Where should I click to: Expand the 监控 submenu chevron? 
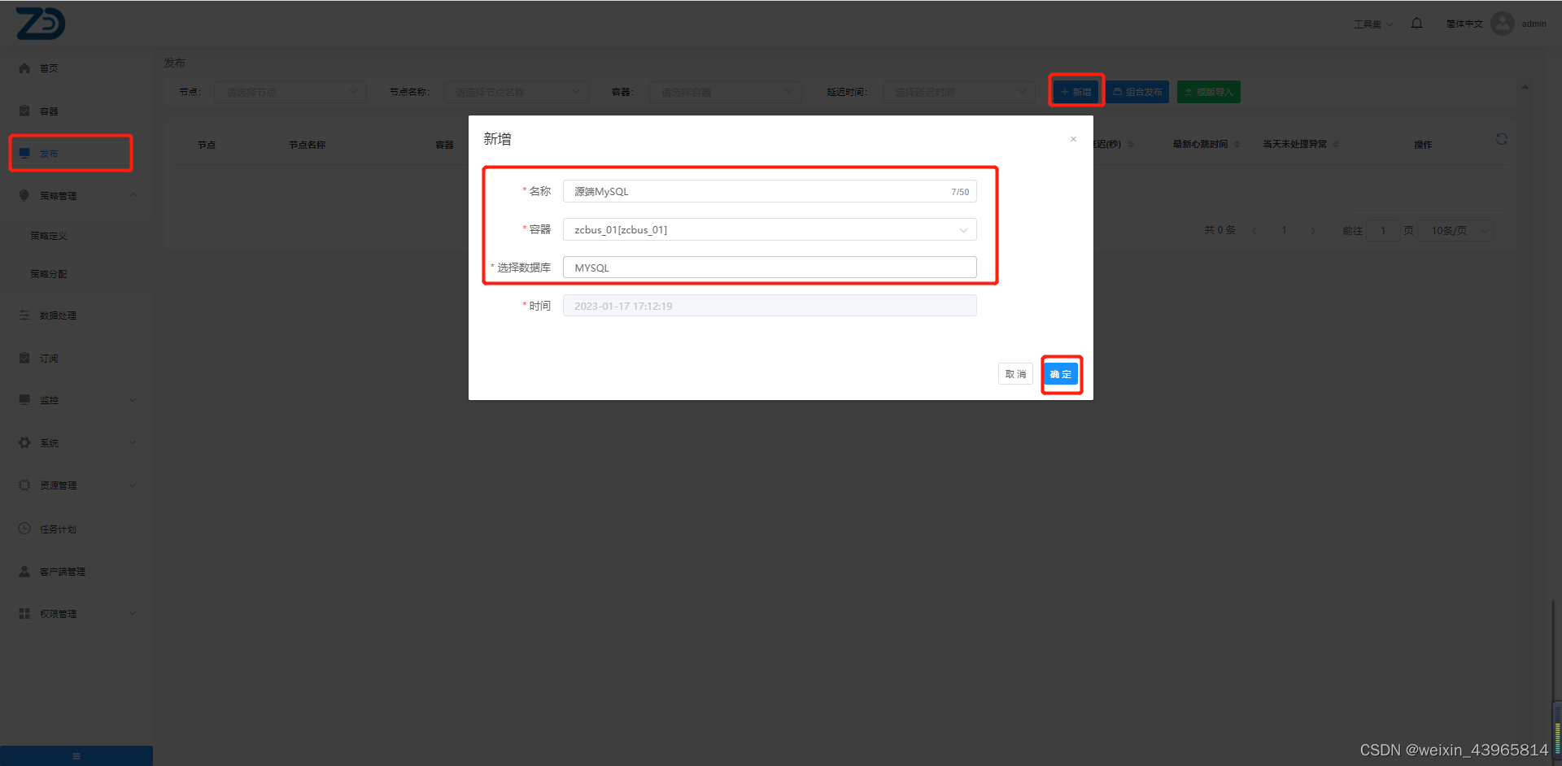coord(133,399)
